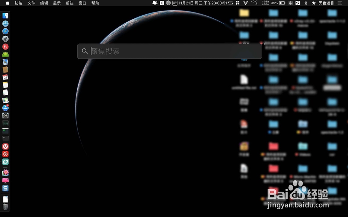
Task: Open the 显示 menu
Action: tap(57, 3)
